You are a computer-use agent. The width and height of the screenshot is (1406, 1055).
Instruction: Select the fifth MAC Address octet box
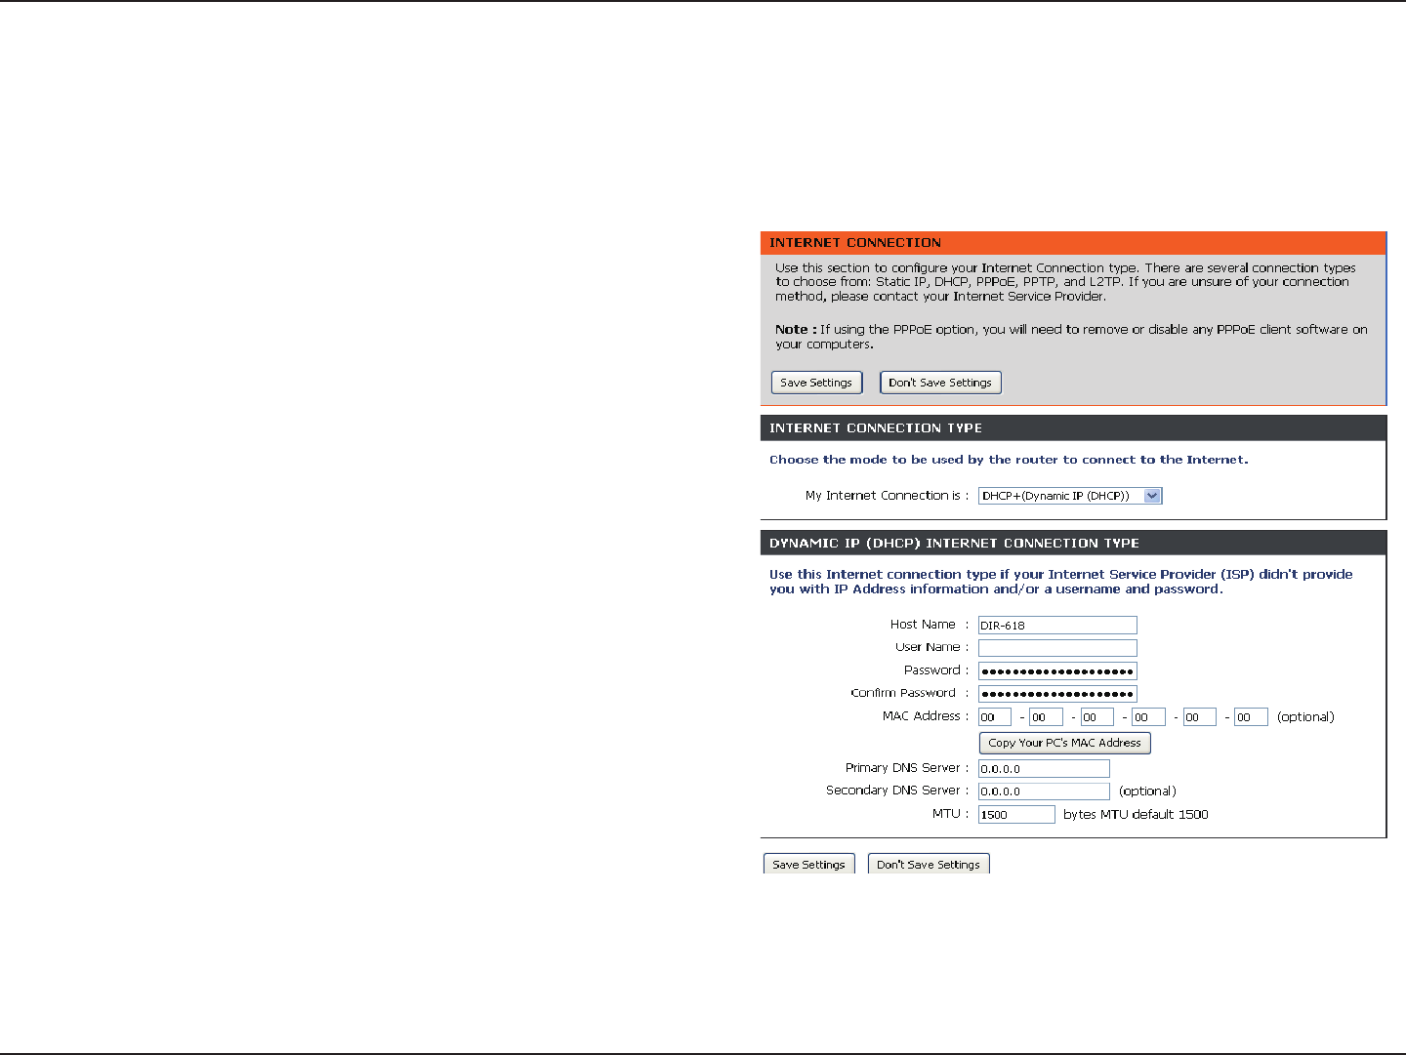1199,717
